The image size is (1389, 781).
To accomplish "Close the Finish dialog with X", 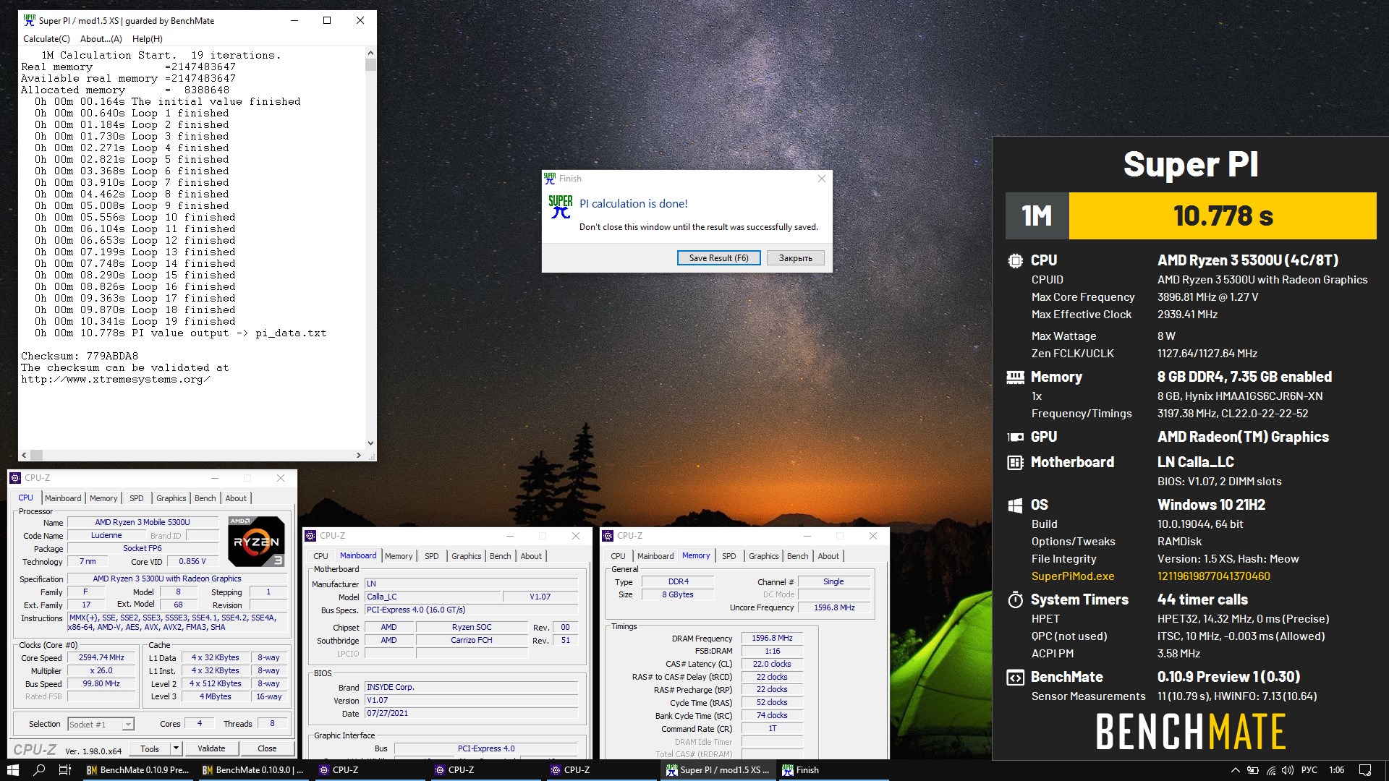I will pyautogui.click(x=821, y=179).
